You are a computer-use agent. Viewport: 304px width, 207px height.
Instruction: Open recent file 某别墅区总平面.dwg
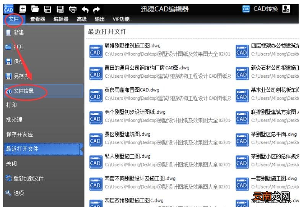274,134
